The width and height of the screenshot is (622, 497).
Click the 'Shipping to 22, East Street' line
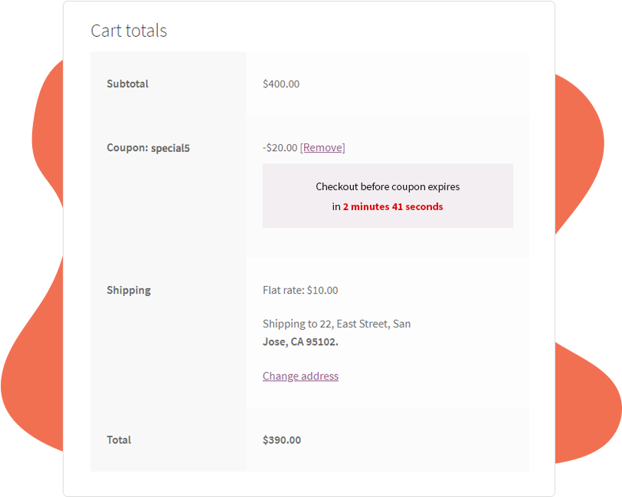coord(336,324)
